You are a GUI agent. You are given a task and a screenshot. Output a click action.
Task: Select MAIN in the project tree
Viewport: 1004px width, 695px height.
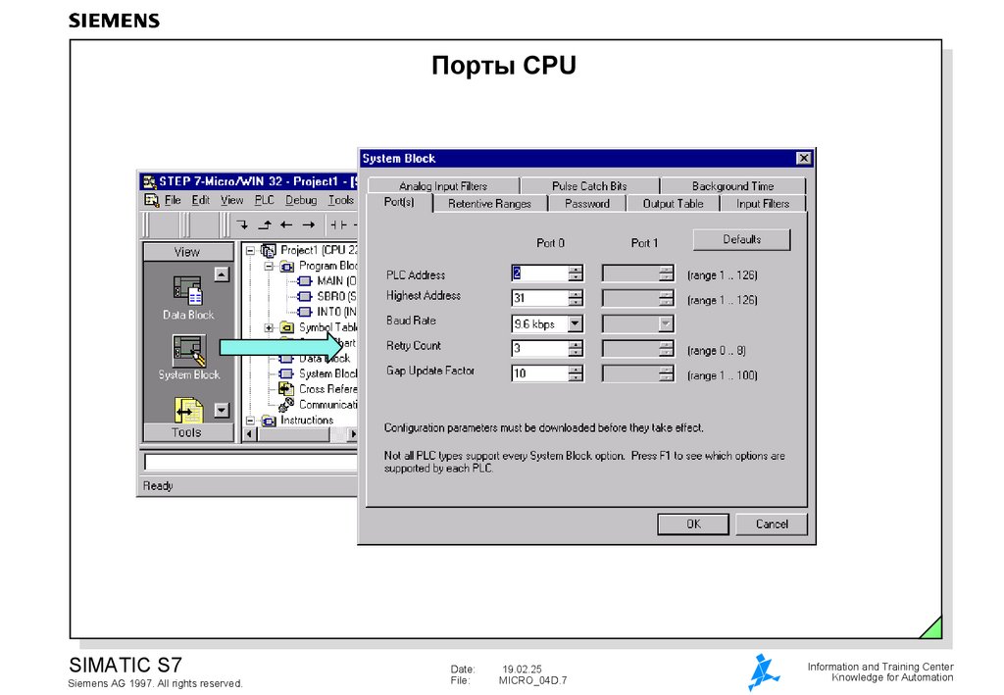pos(327,281)
